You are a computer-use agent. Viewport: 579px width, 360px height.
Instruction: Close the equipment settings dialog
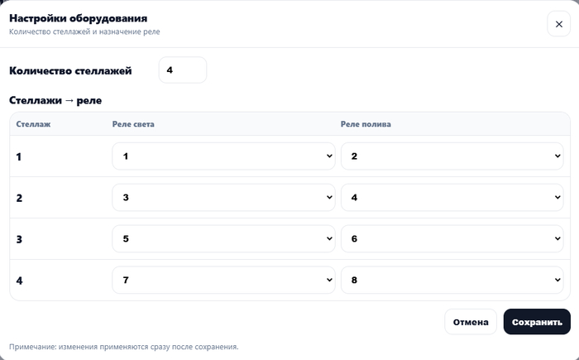click(558, 24)
